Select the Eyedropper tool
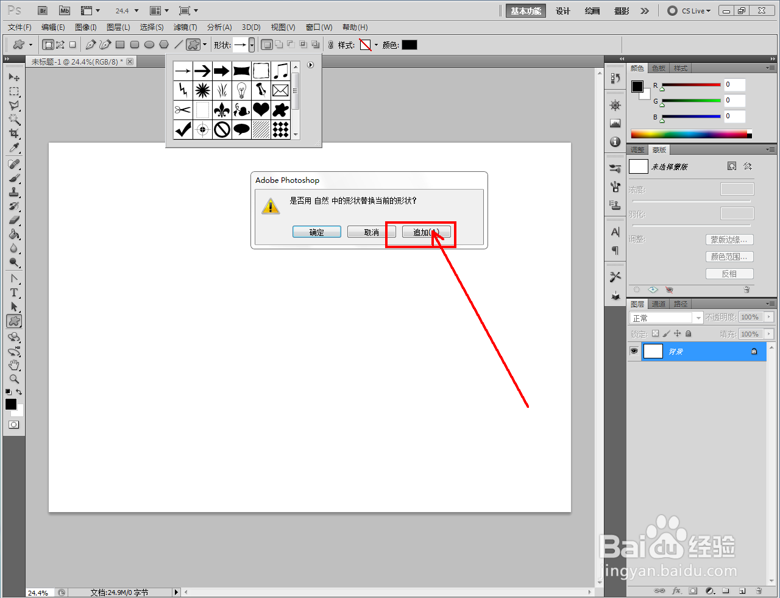 click(14, 148)
